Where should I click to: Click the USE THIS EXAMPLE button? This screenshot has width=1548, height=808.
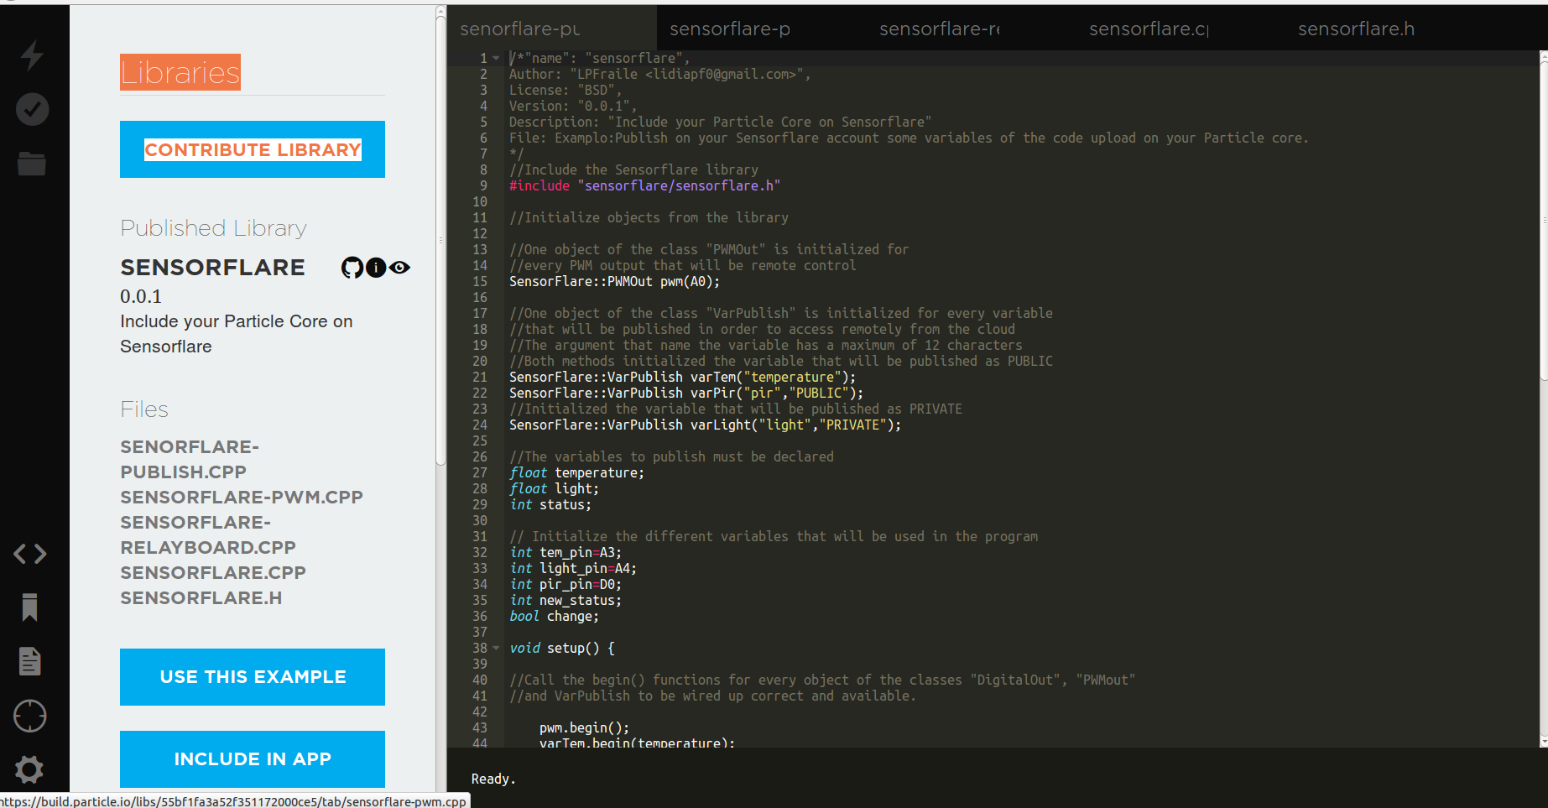[253, 677]
